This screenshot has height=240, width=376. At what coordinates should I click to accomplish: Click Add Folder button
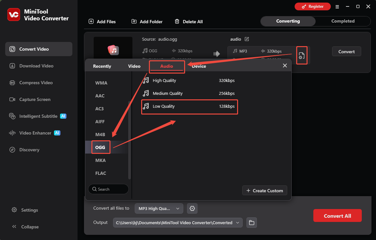tap(147, 22)
